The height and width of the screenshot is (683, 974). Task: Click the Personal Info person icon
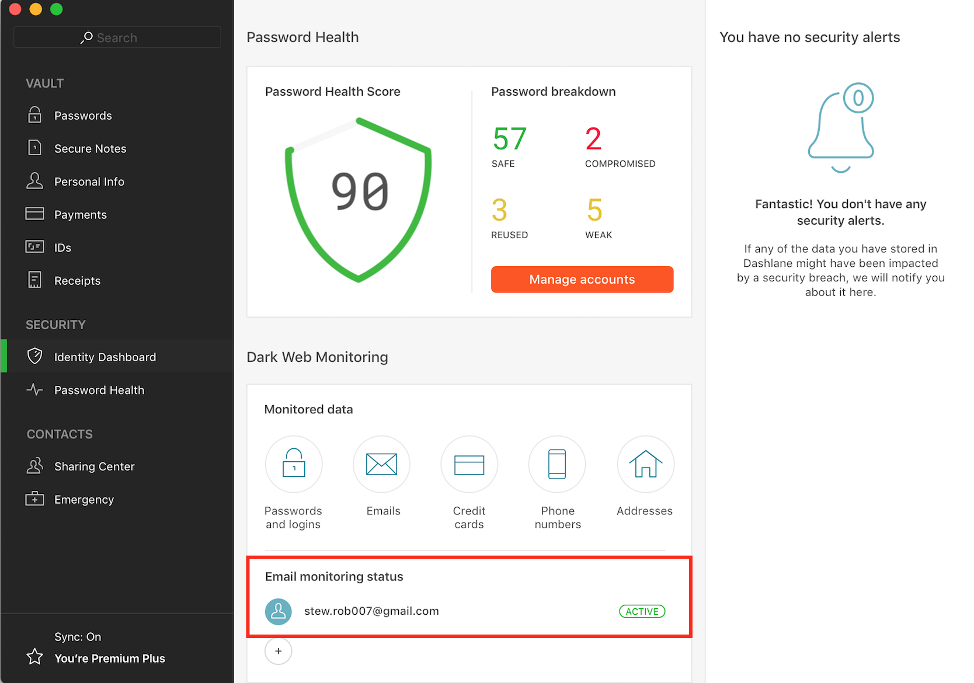[35, 181]
